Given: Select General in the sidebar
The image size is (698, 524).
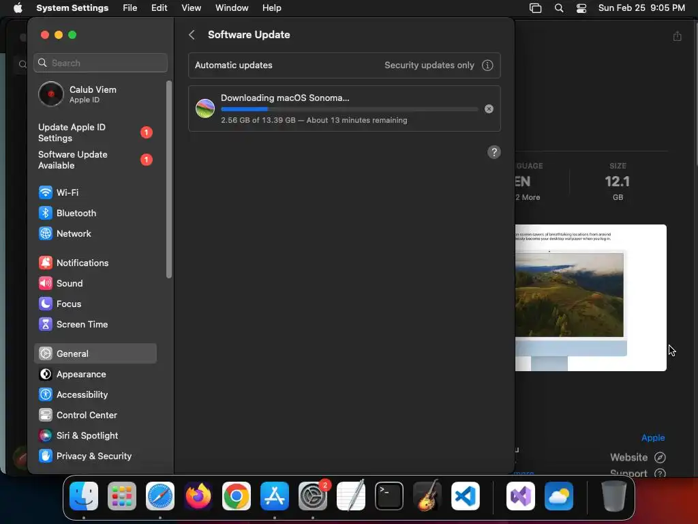Looking at the screenshot, I should click(95, 354).
